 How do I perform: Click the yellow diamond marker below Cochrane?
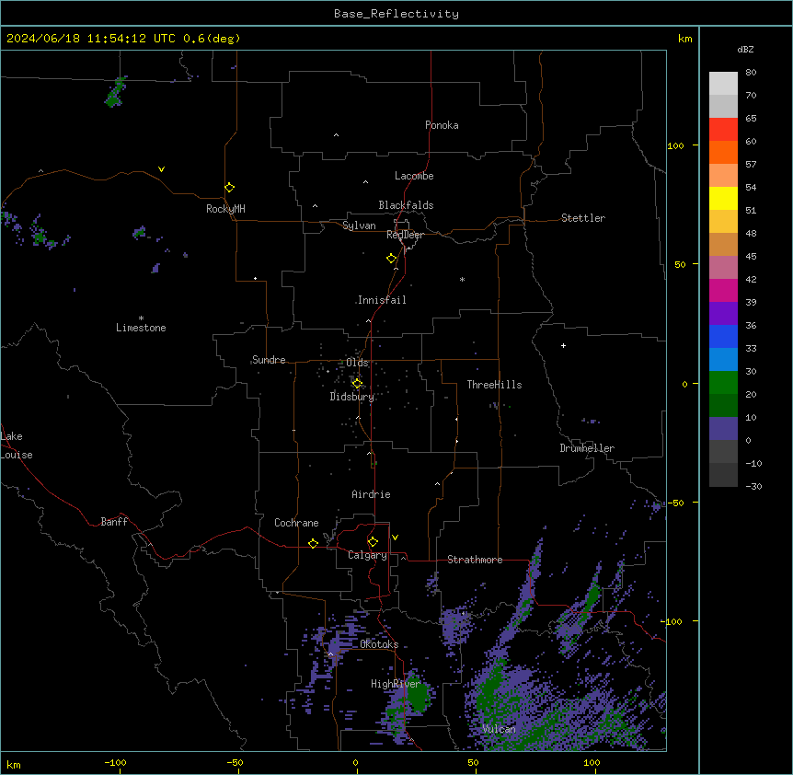pos(313,543)
